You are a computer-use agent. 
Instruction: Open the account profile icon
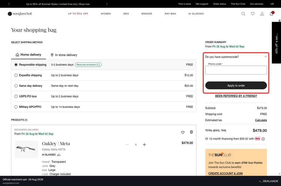[x=262, y=14]
